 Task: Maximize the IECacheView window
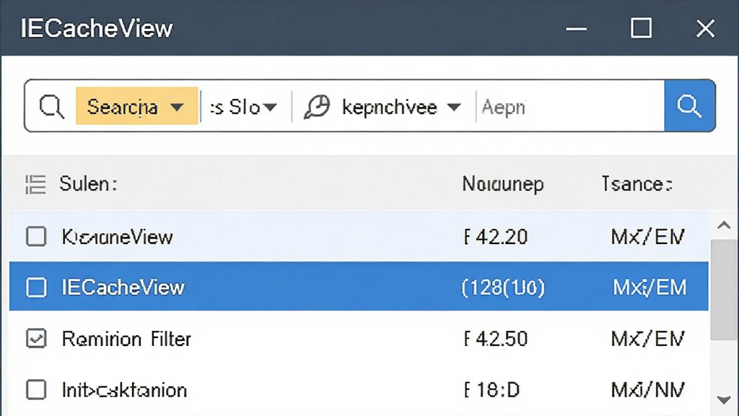[x=642, y=28]
